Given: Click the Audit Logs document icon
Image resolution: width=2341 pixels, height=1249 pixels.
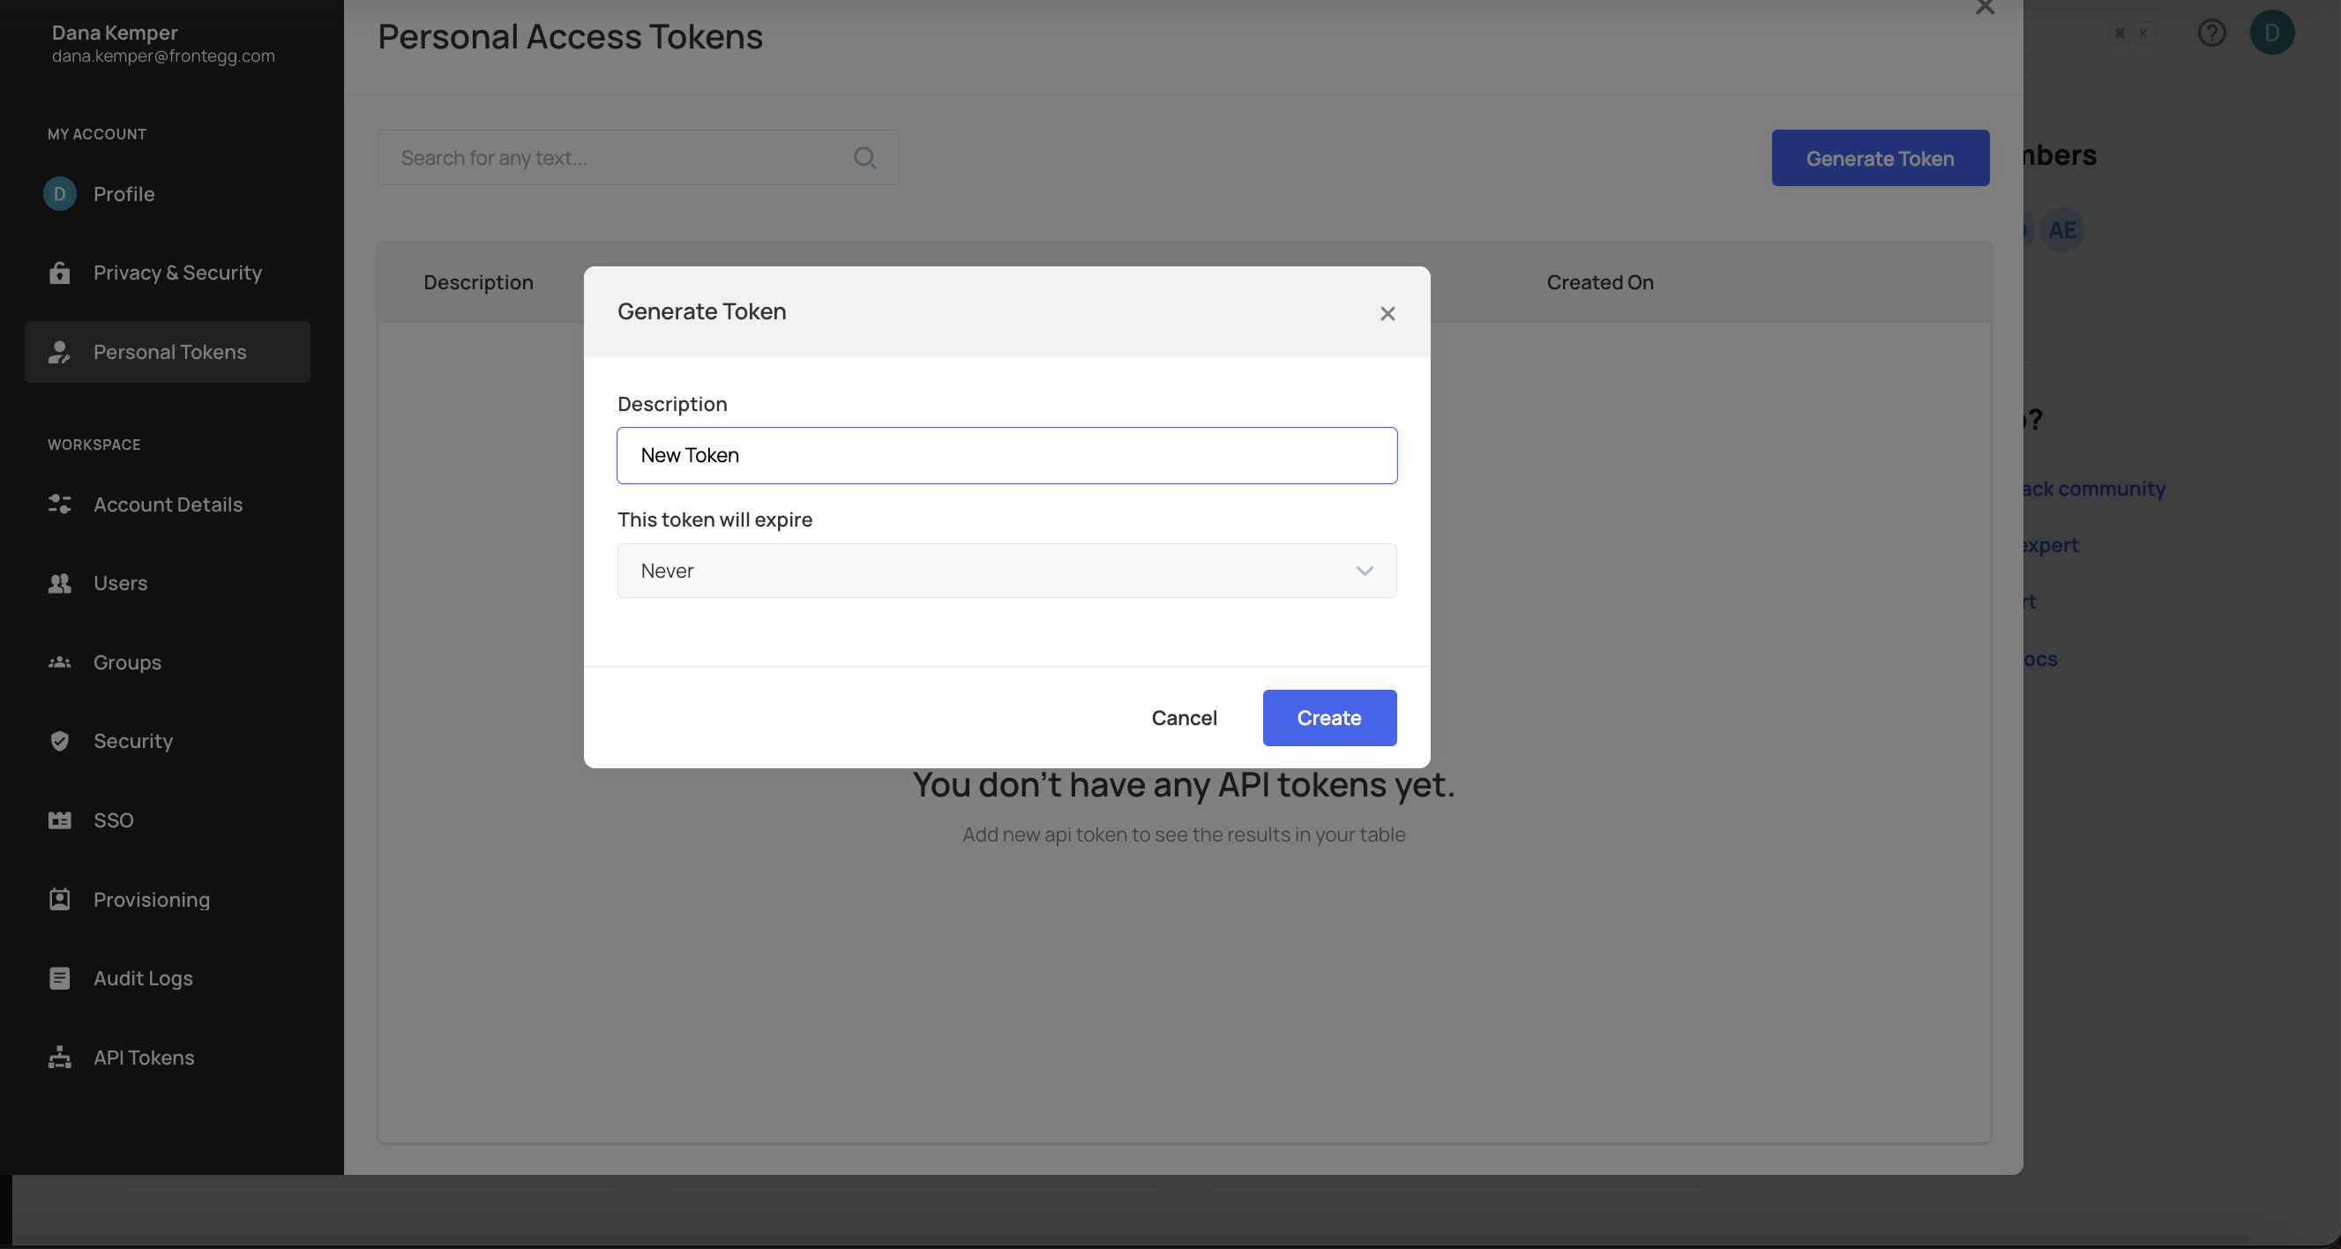Looking at the screenshot, I should pos(60,978).
